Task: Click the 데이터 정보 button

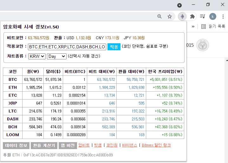Action: click(16, 146)
